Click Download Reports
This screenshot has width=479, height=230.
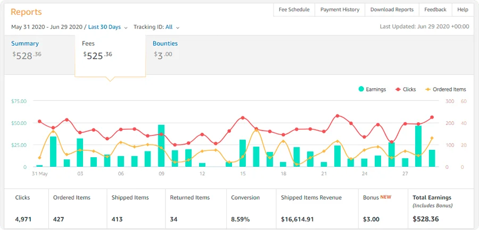coord(392,10)
